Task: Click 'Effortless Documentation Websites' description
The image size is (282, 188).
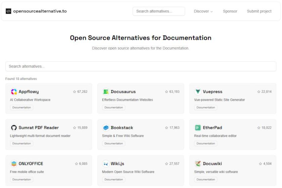Action: coord(128,100)
